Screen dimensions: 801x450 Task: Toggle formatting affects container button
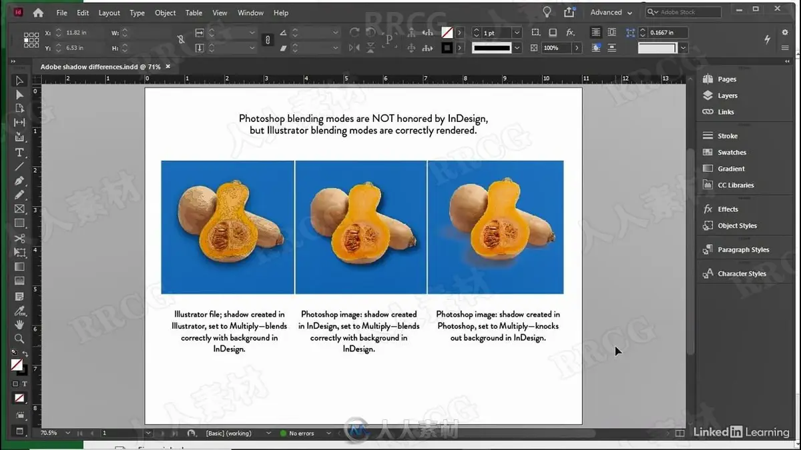[x=15, y=384]
